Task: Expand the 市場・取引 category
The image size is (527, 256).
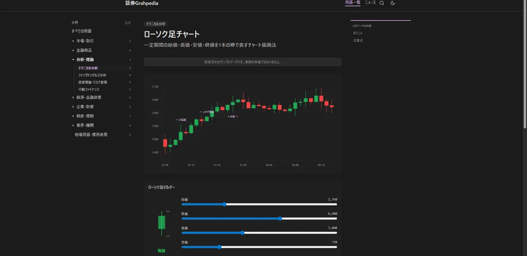Action: click(x=73, y=41)
